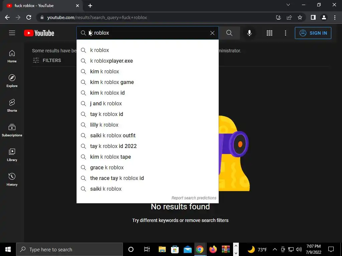Reload the page
342x256 pixels.
click(x=29, y=17)
